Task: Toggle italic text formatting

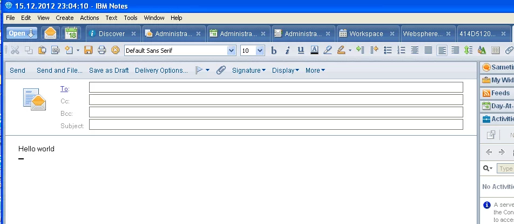Action: (287, 51)
